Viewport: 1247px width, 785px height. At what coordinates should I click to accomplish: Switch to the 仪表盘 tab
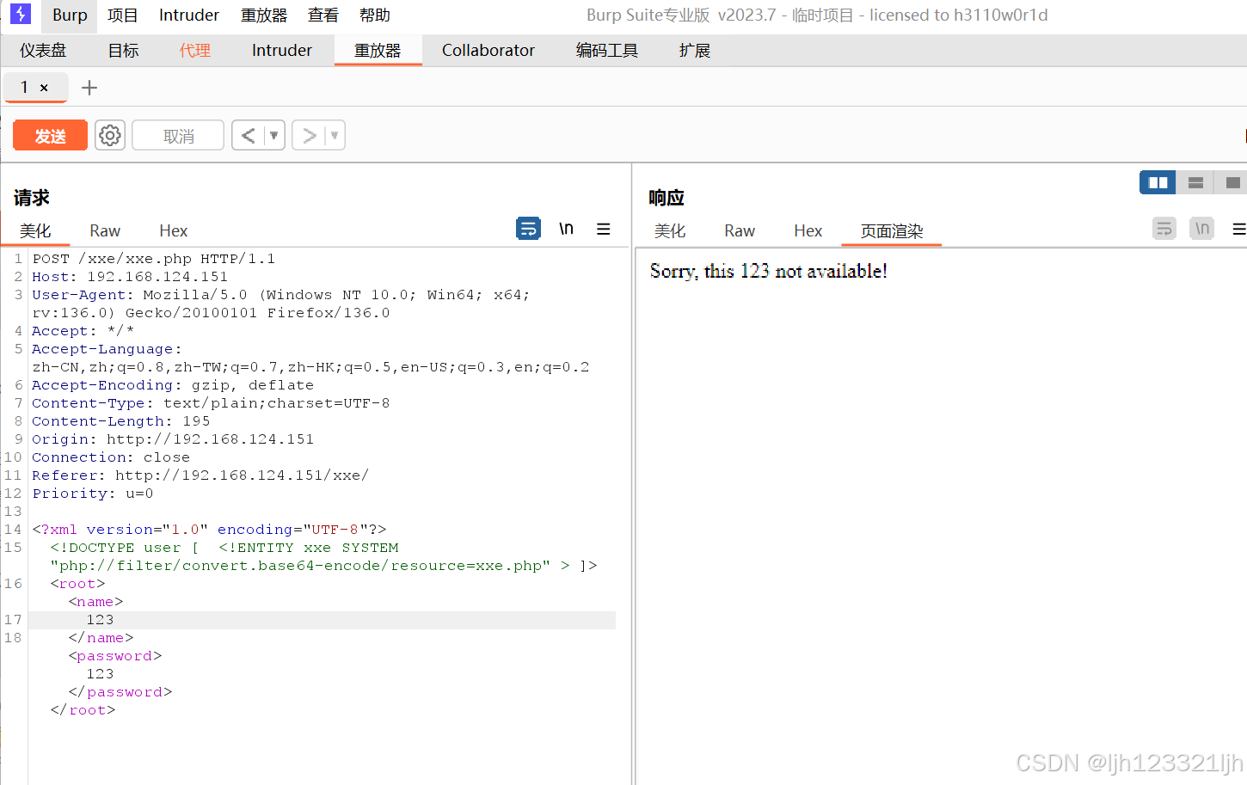(x=43, y=50)
